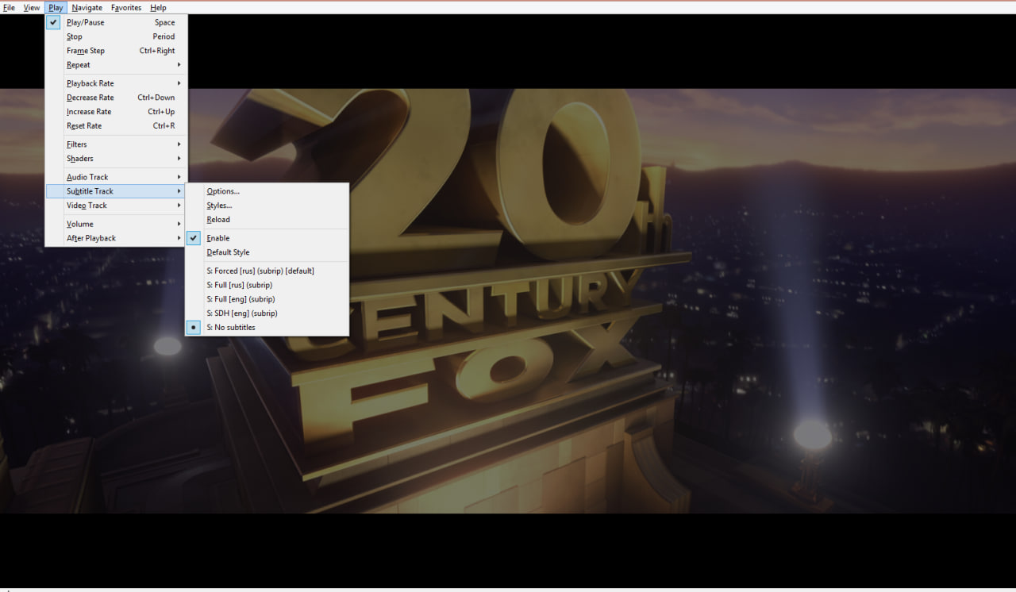Open the Help menu
1016x592 pixels.
coord(157,7)
